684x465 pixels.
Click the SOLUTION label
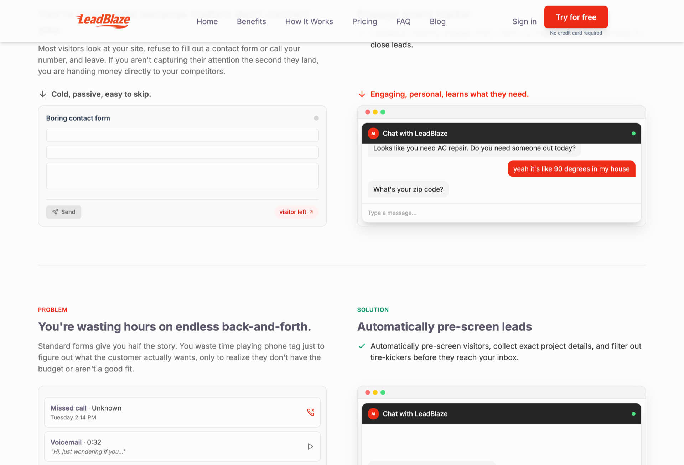(373, 310)
